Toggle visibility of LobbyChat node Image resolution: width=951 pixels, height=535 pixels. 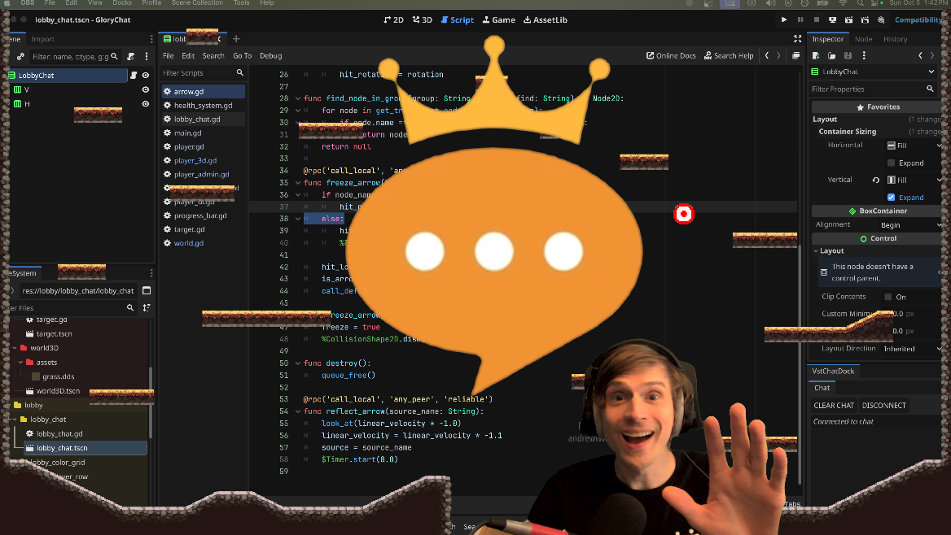146,75
